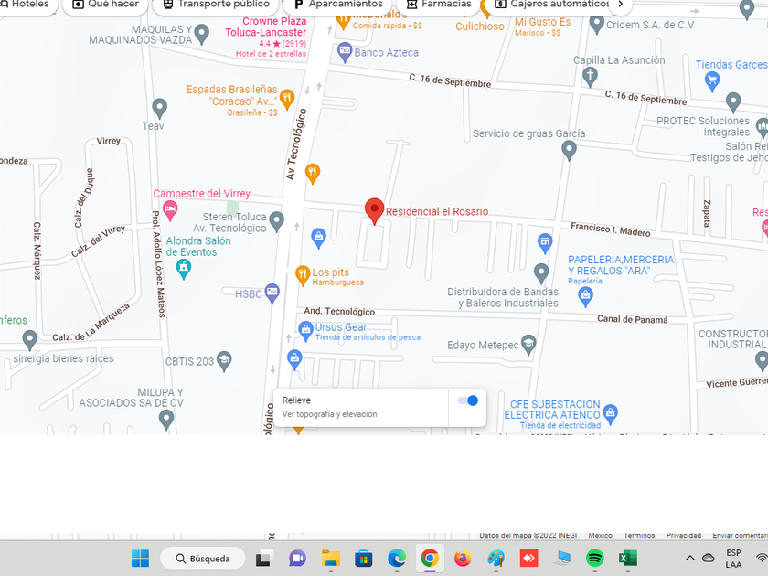Click the Campestre del Virrey hotel marker
Image resolution: width=768 pixels, height=576 pixels.
(x=170, y=210)
